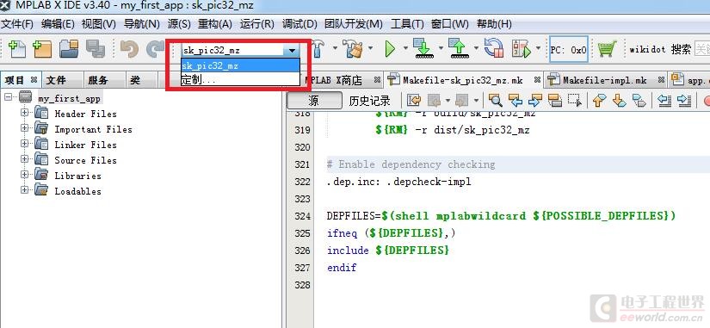The width and height of the screenshot is (710, 328).
Task: Open the configuration dropdown arrow sk_pic32_mz
Action: [292, 50]
